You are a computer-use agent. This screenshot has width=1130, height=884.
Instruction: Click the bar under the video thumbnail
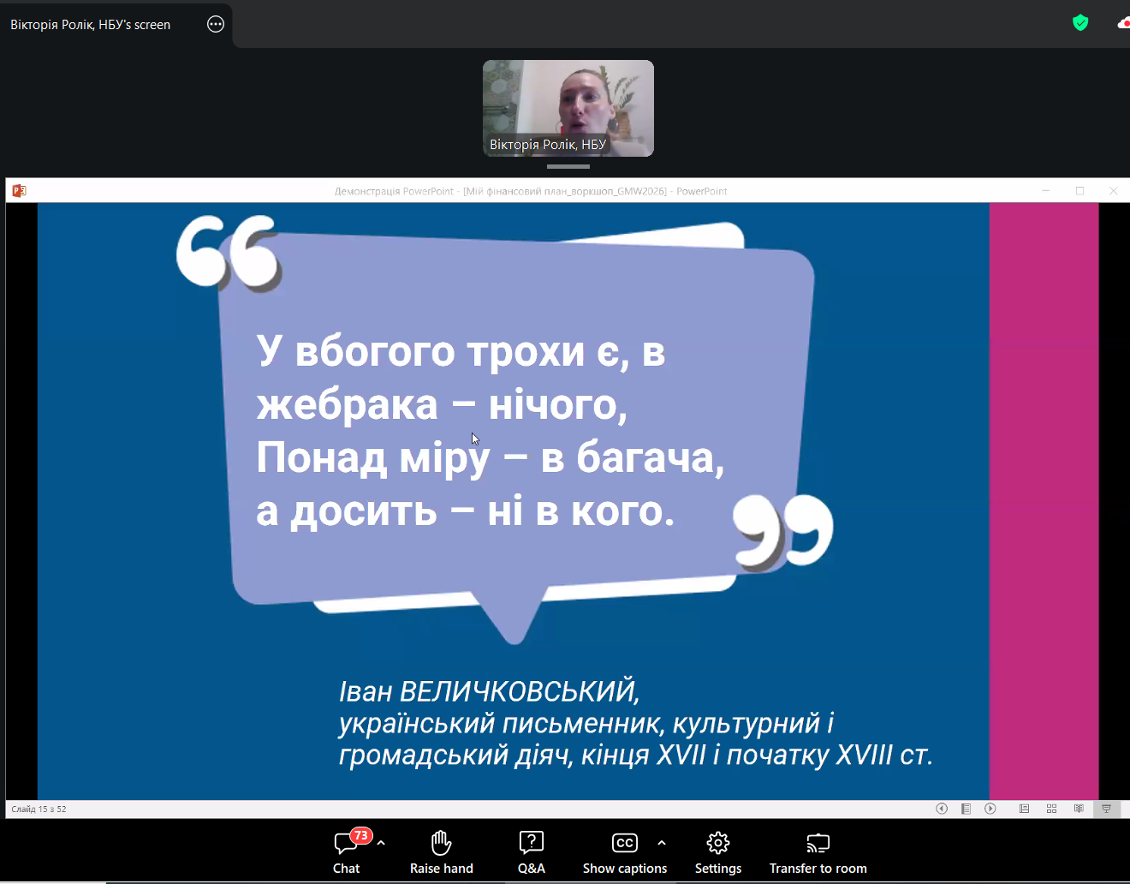(x=568, y=166)
